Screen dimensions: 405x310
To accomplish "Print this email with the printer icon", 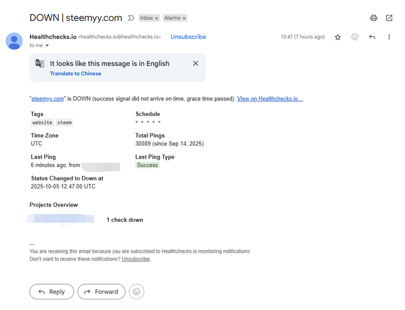I will pyautogui.click(x=374, y=18).
